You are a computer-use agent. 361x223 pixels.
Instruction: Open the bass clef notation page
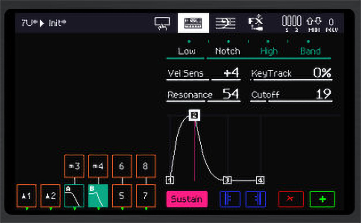[225, 23]
